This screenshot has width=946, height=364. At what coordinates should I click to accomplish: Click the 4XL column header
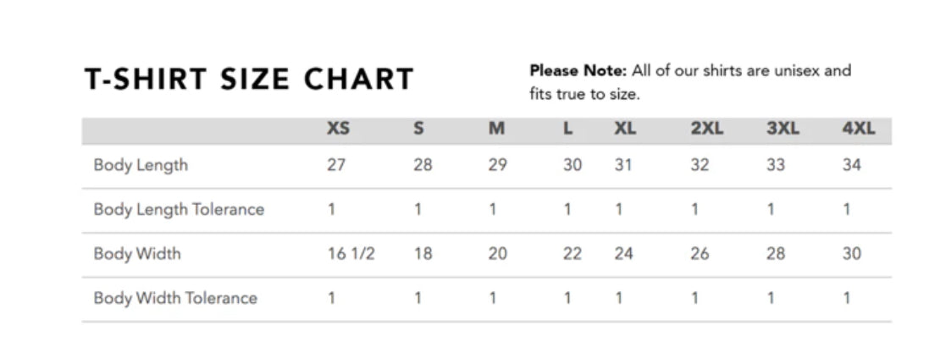click(x=858, y=130)
